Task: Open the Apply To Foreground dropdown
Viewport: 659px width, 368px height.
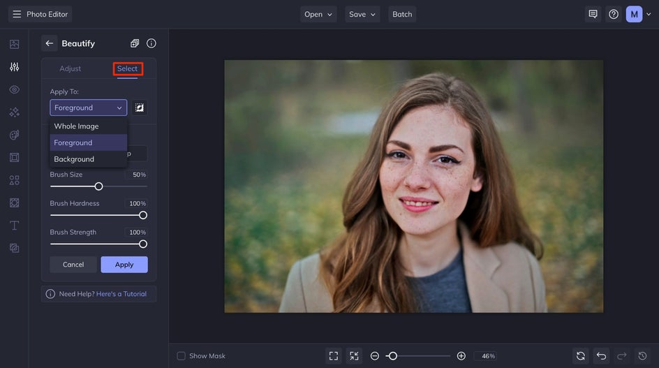Action: pyautogui.click(x=88, y=108)
